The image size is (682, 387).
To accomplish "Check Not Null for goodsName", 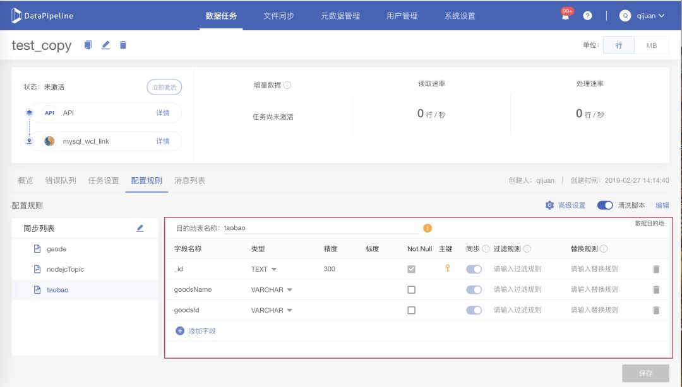I will pyautogui.click(x=412, y=290).
